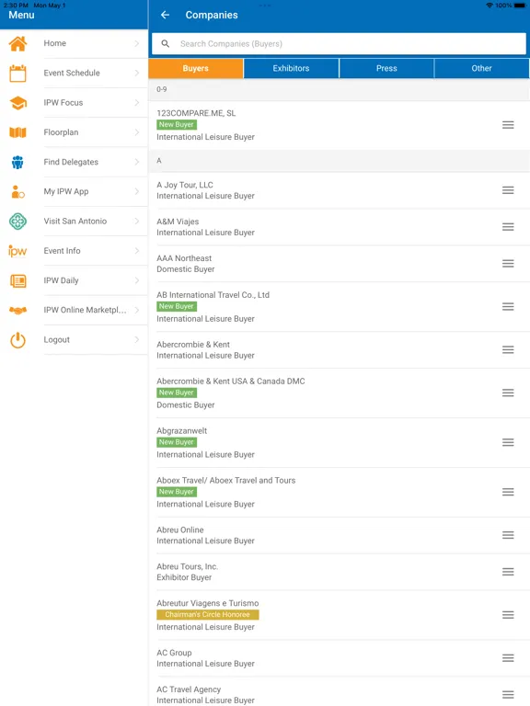Open hamburger menu for 123COMPARE.ME, SL
This screenshot has height=706, width=530.
click(x=508, y=125)
